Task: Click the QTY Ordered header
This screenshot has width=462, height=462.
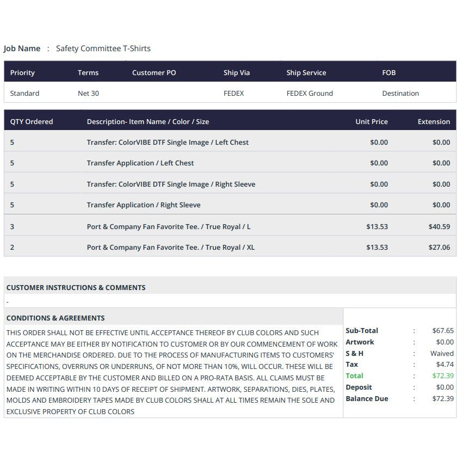Action: pos(32,121)
